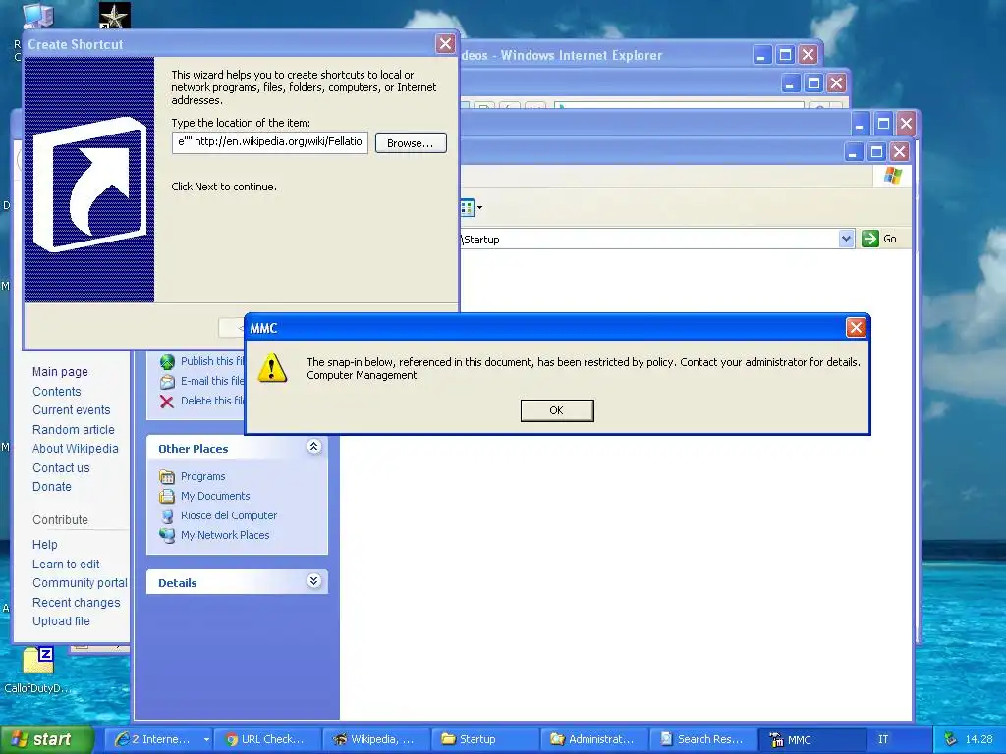Click the Publish globe icon

point(167,362)
